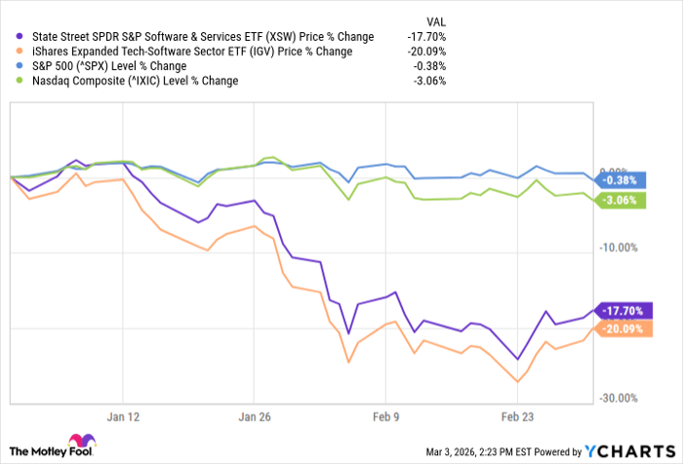Click the Feb 9 date axis label
683x464 pixels.
coord(386,413)
